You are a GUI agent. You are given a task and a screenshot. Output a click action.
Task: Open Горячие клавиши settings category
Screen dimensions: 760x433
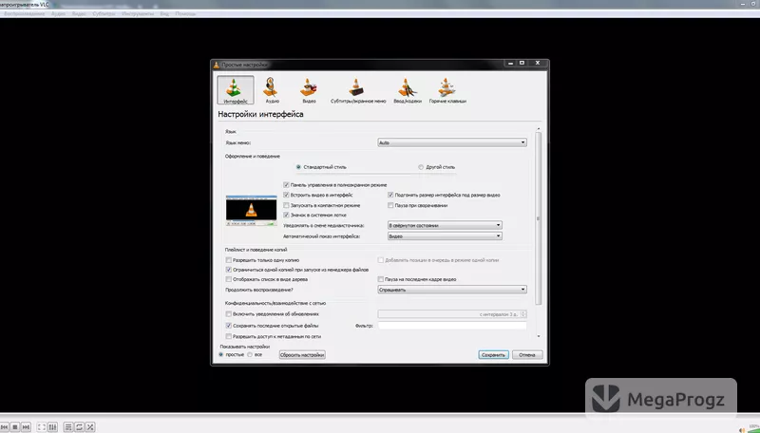[447, 90]
